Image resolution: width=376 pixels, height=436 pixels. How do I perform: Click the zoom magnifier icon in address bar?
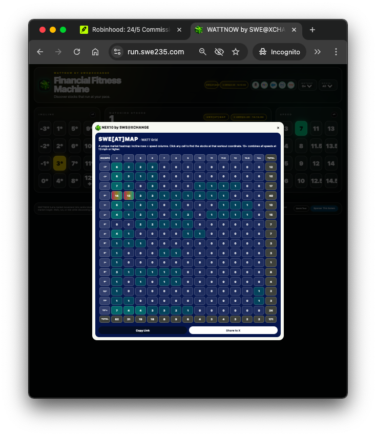202,52
